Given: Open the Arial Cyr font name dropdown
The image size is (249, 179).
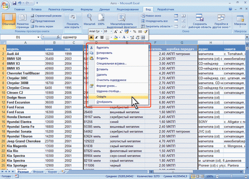Looking at the screenshot, I should pos(101,31).
